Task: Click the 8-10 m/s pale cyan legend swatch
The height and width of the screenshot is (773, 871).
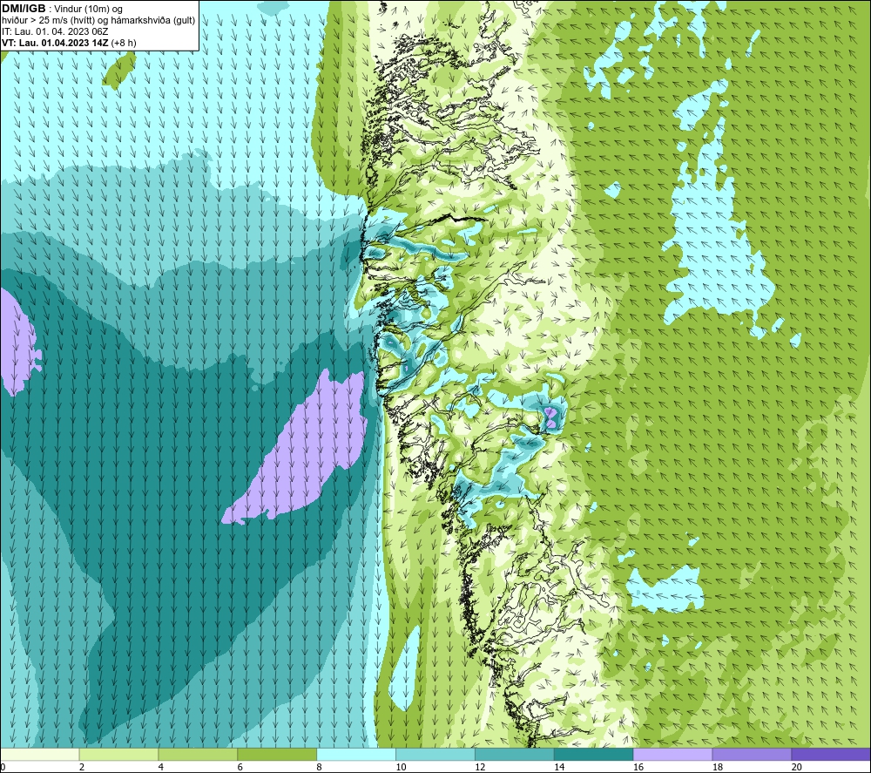Action: point(356,754)
